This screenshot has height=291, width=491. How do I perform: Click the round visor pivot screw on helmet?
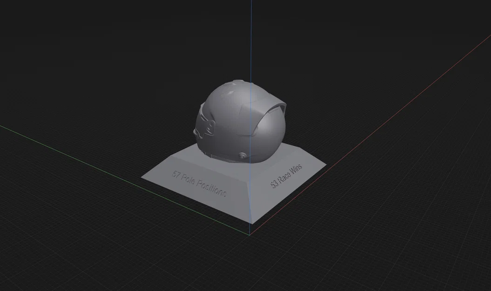[242, 156]
